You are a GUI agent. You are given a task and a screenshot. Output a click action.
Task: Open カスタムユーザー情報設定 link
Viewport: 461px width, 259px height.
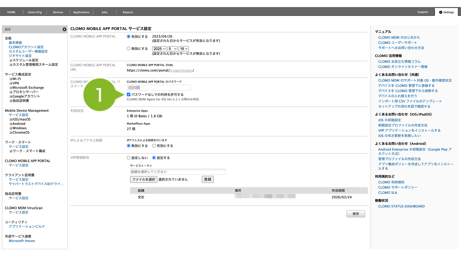point(28,52)
